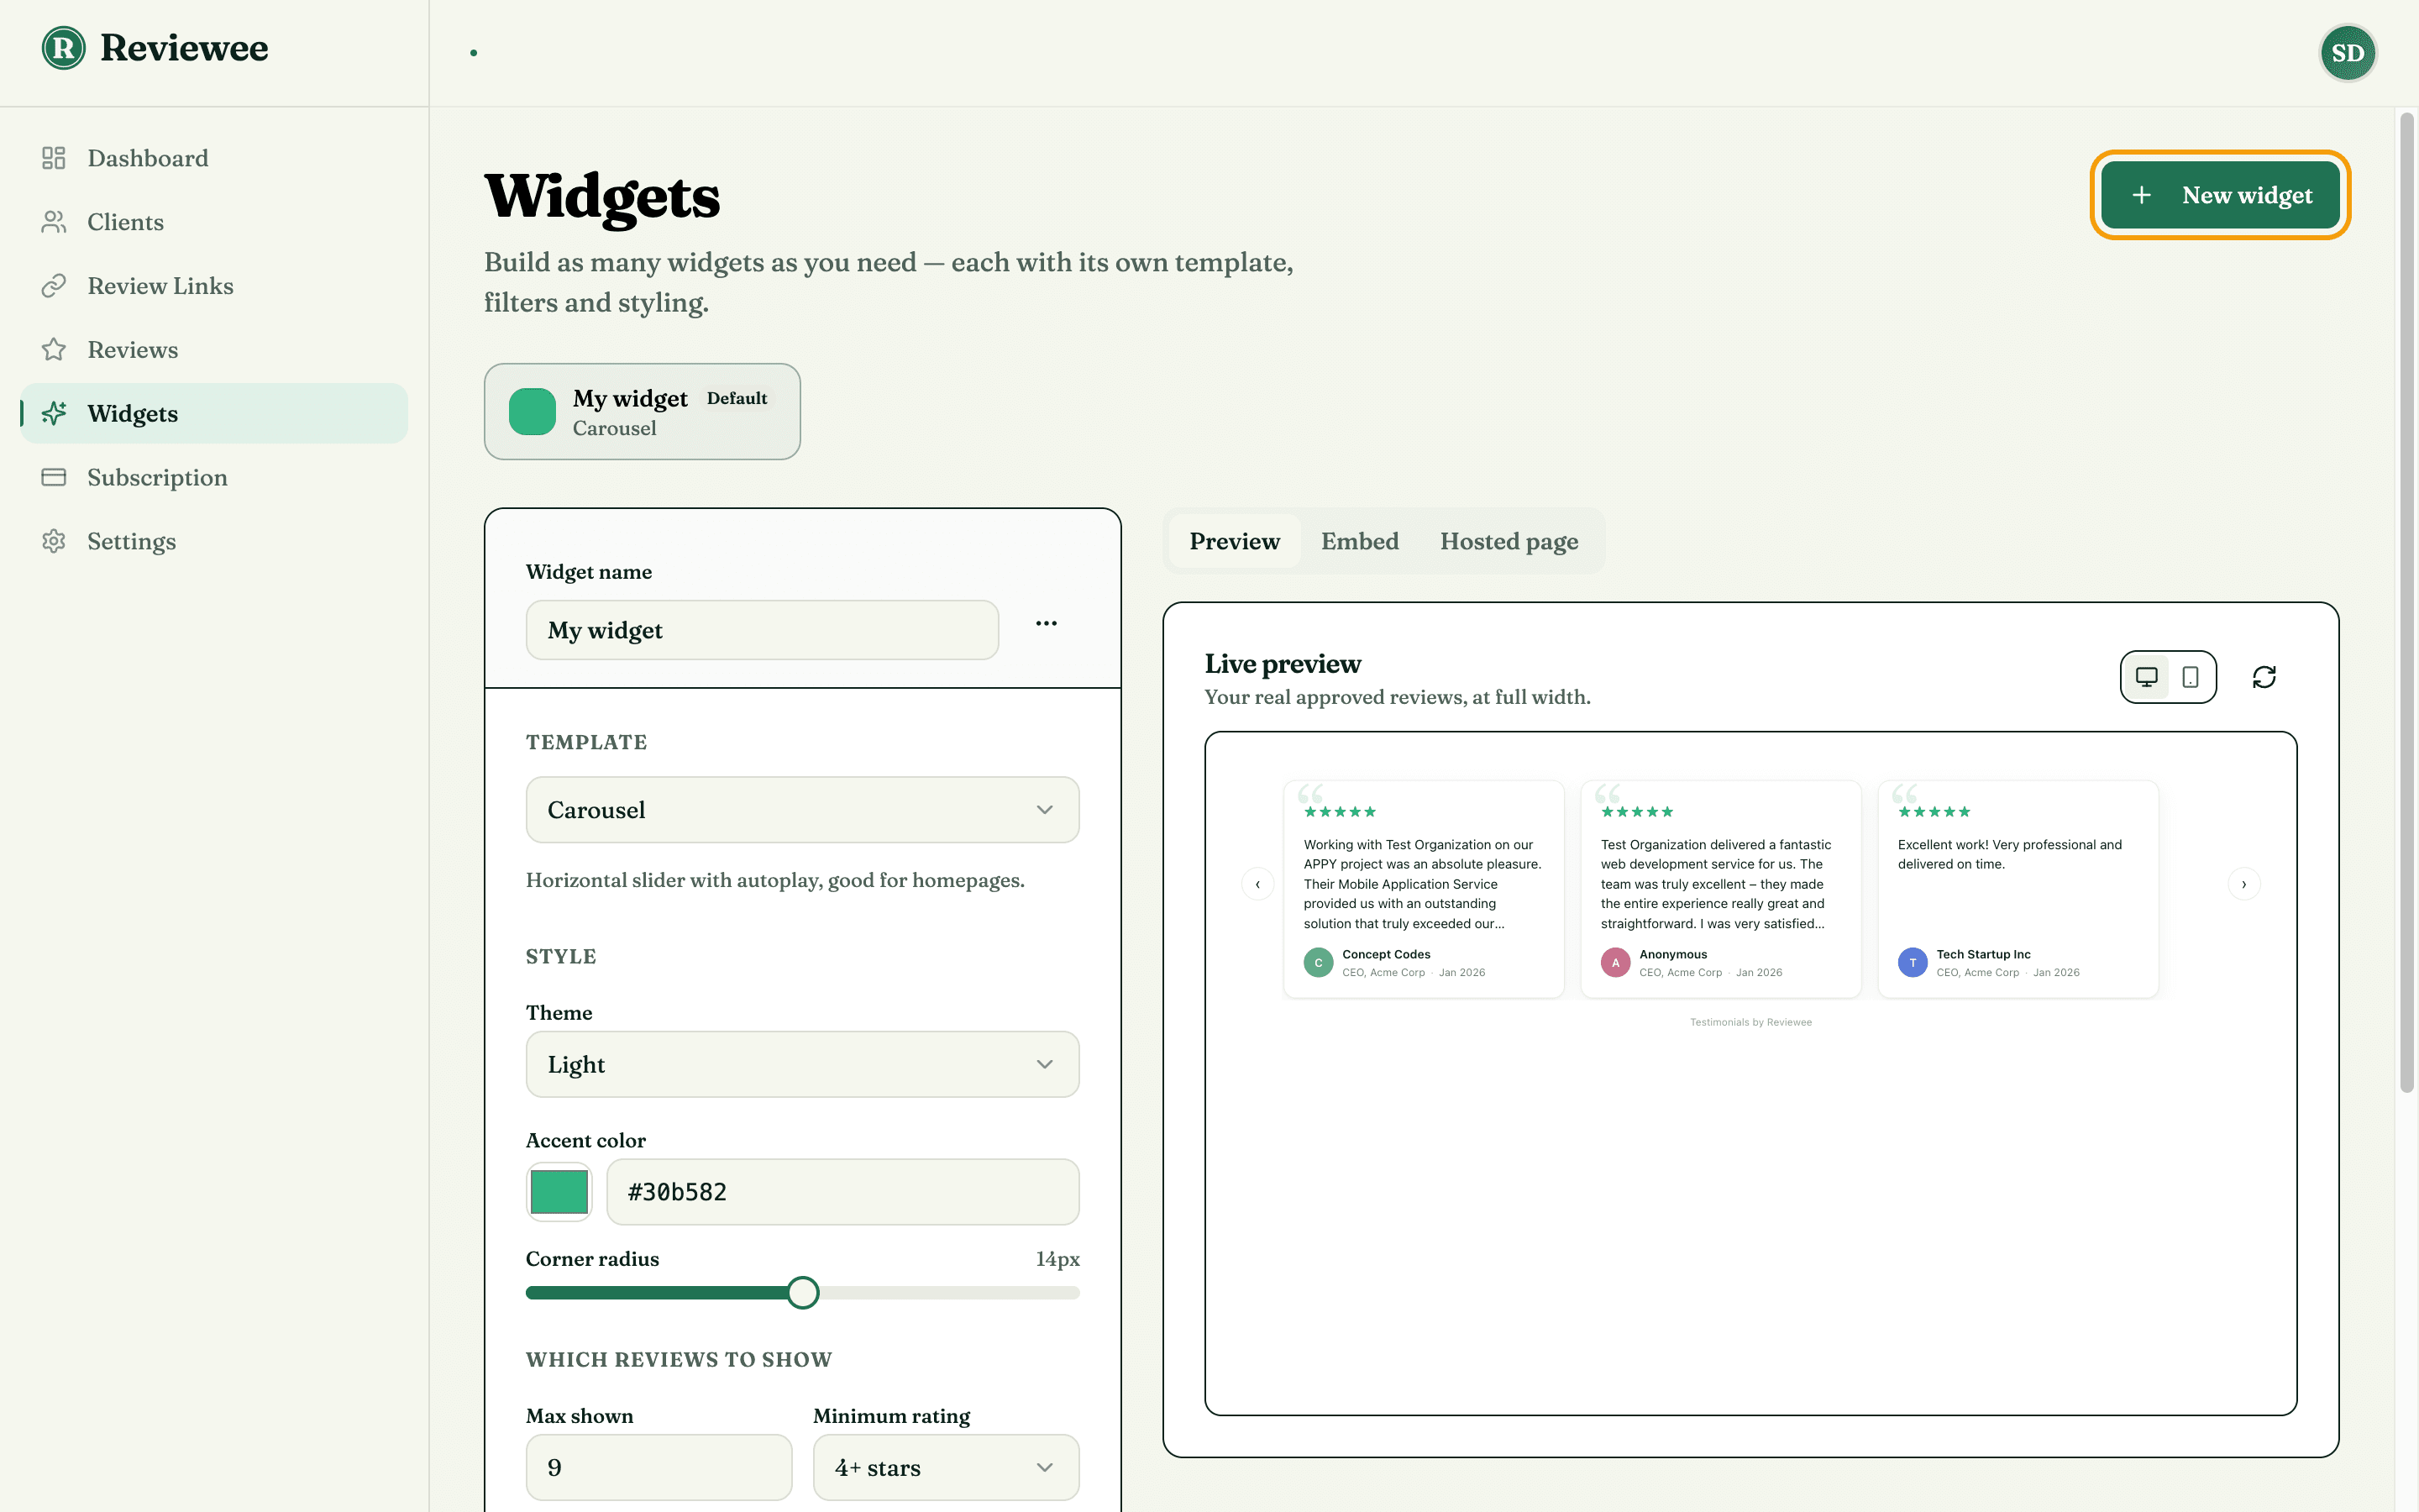The width and height of the screenshot is (2419, 1512).
Task: Open Reviews from the sidebar
Action: [214, 350]
